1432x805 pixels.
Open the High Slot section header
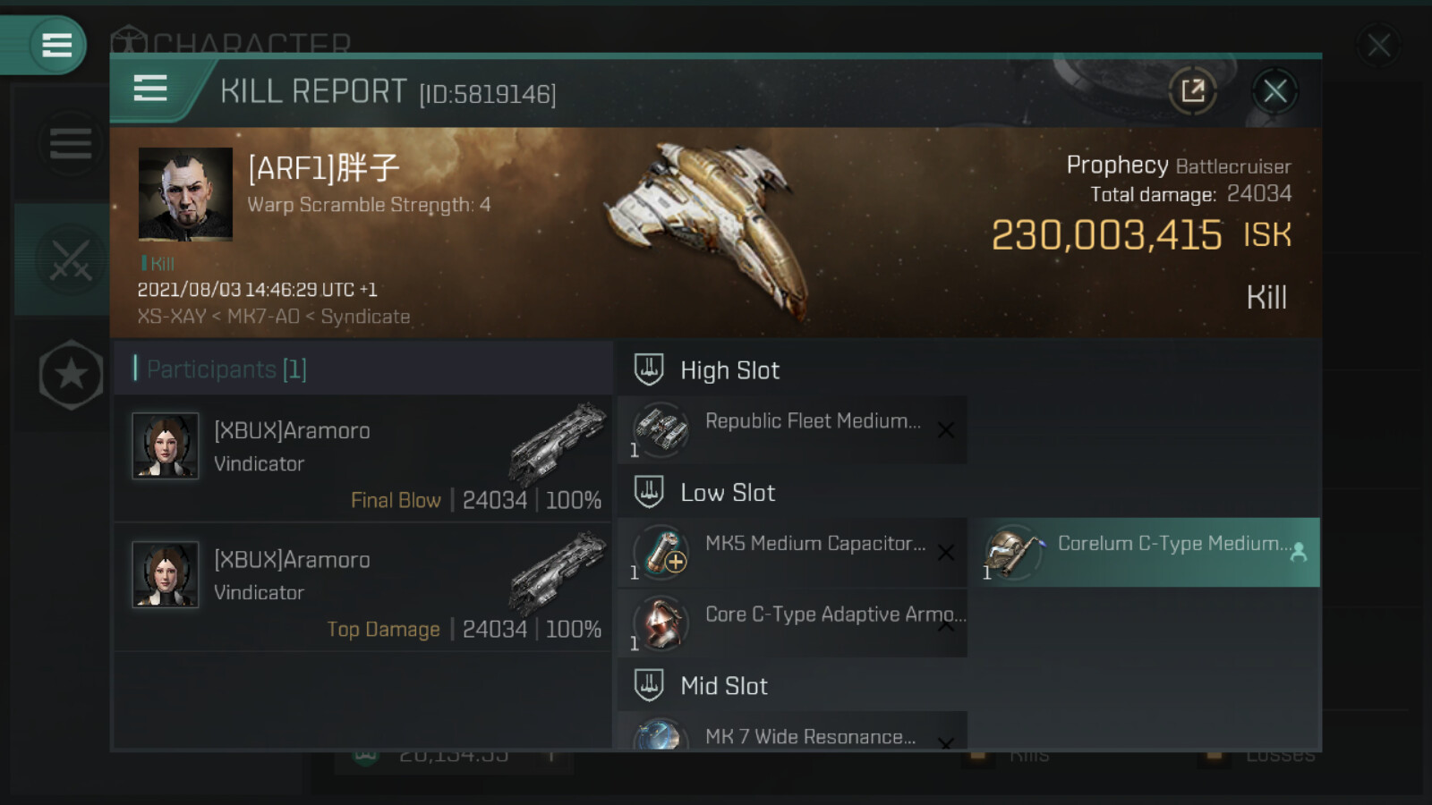click(x=729, y=370)
